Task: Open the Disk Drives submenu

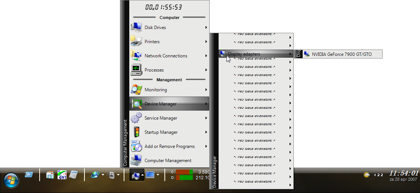Action: point(155,28)
